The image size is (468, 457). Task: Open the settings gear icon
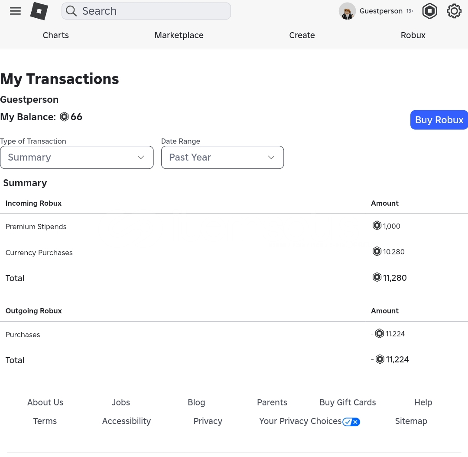[454, 11]
